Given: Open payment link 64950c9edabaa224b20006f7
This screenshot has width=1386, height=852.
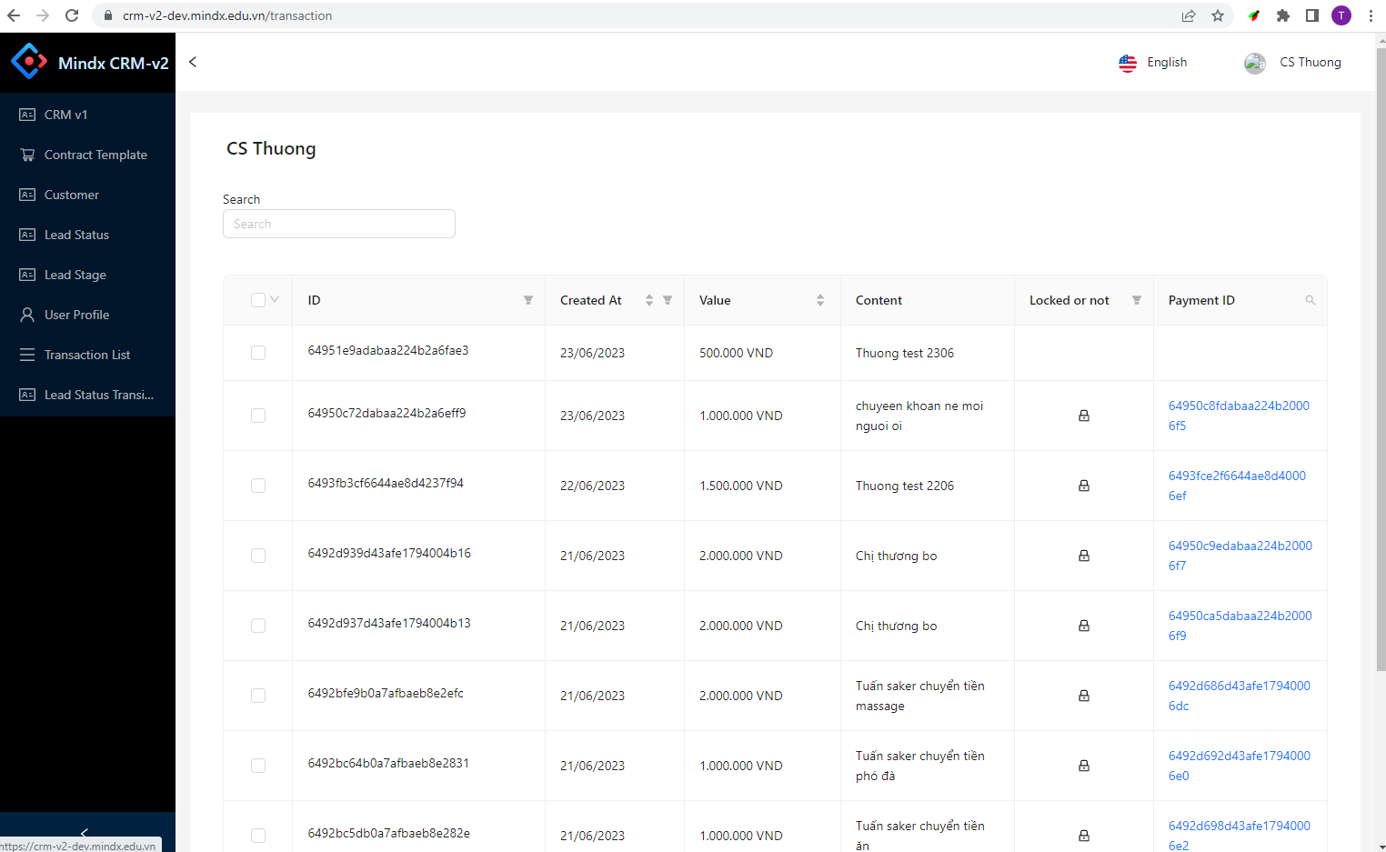Looking at the screenshot, I should 1240,556.
